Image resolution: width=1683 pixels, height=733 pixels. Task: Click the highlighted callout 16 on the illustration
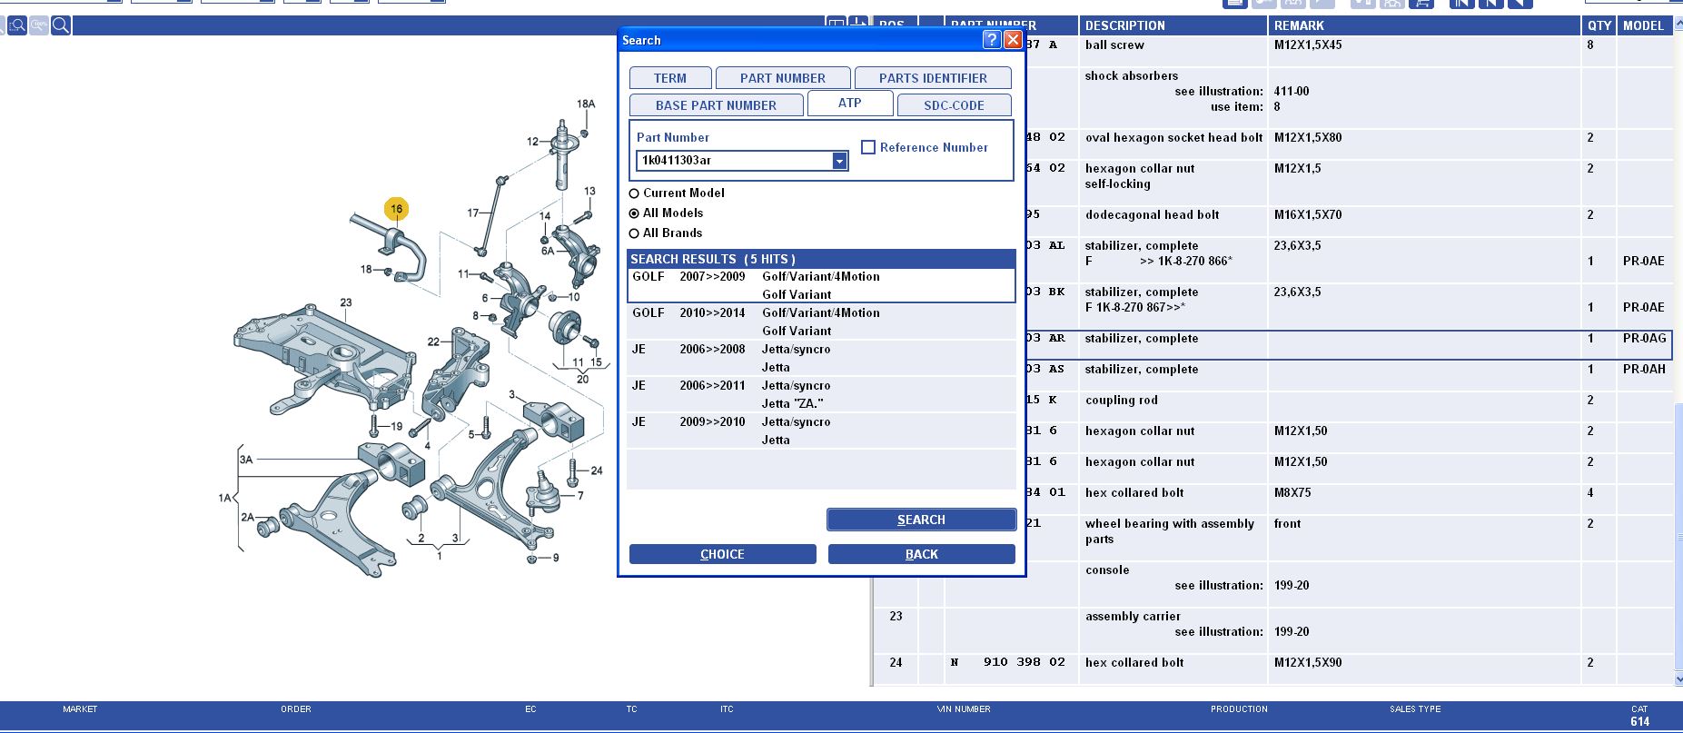[396, 209]
